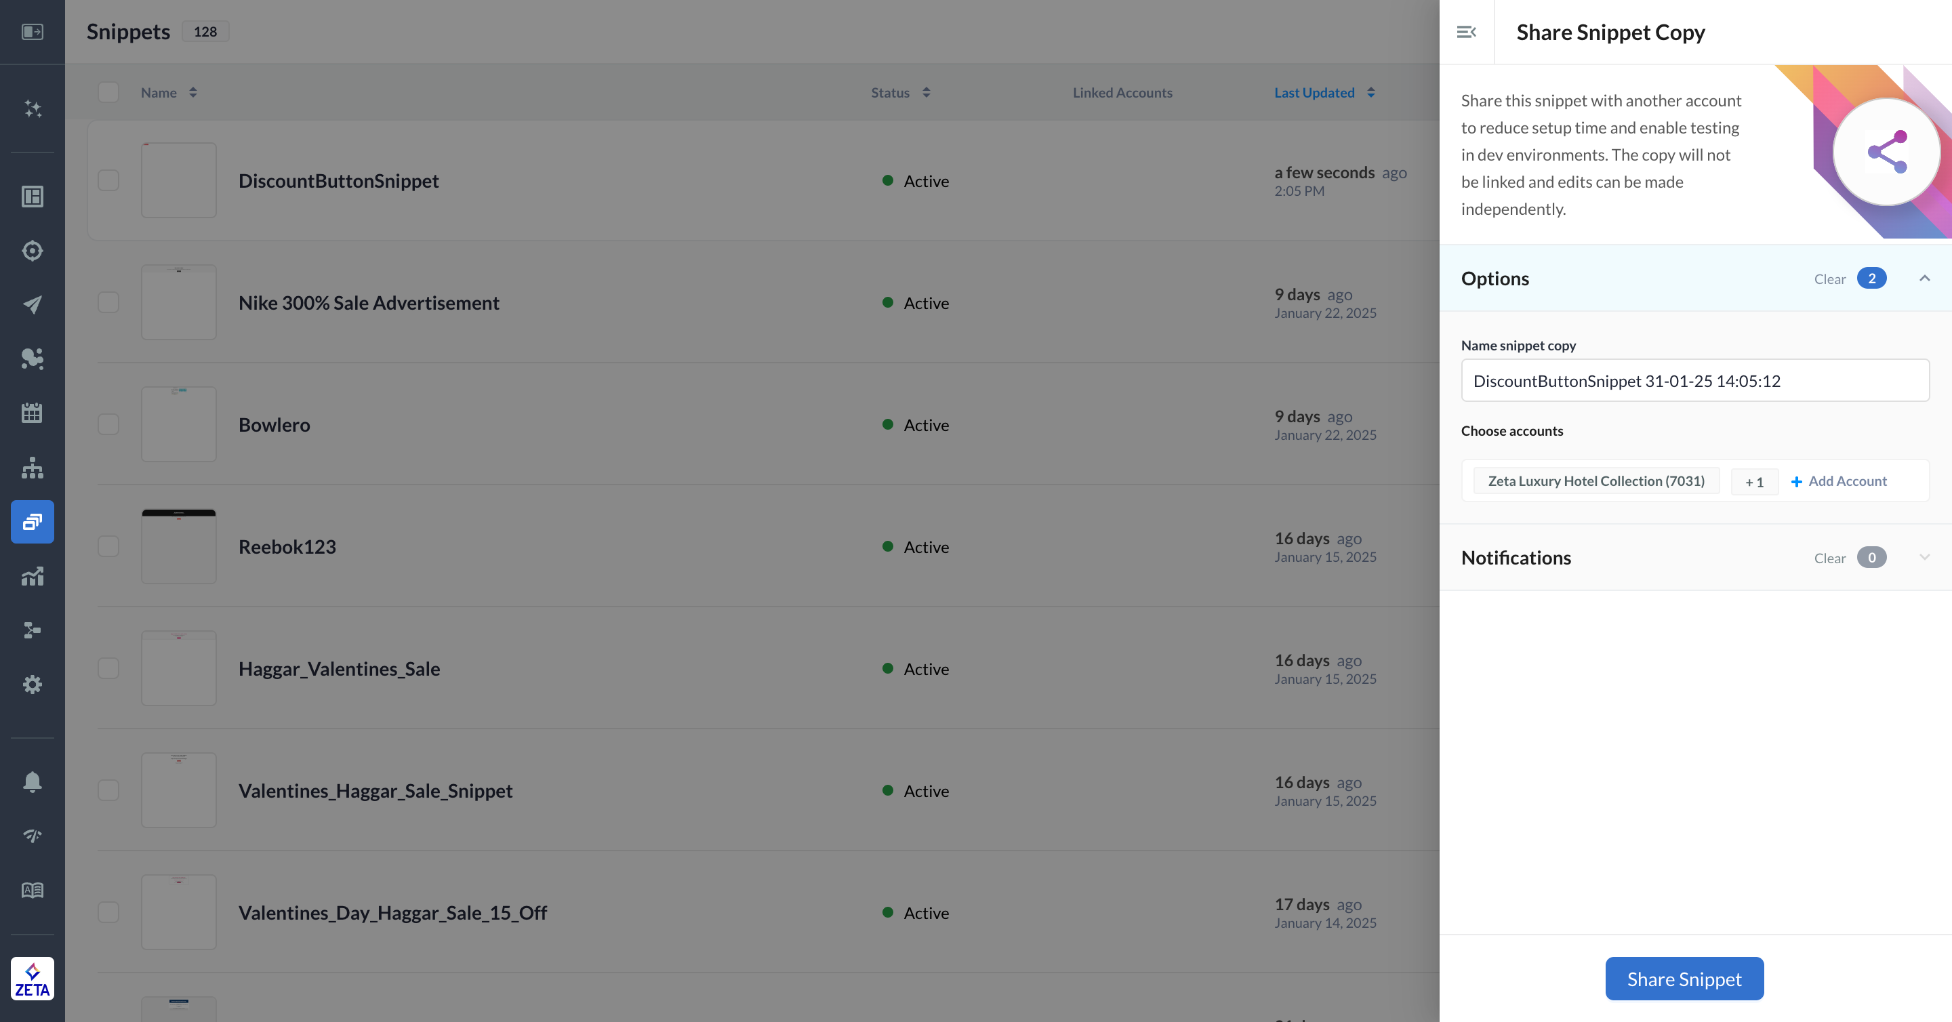Open the hierarchy org-chart icon in sidebar
The image size is (1952, 1022).
point(32,468)
